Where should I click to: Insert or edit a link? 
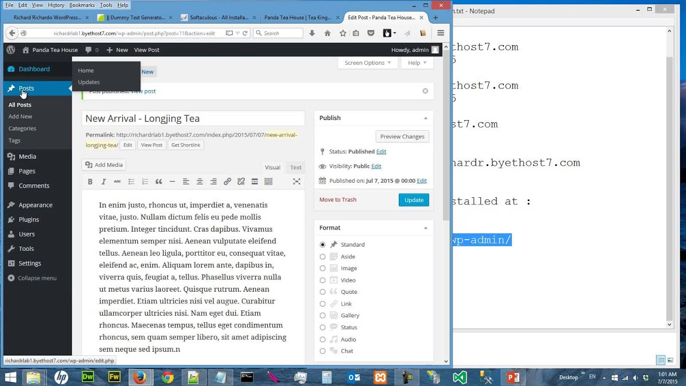(227, 182)
